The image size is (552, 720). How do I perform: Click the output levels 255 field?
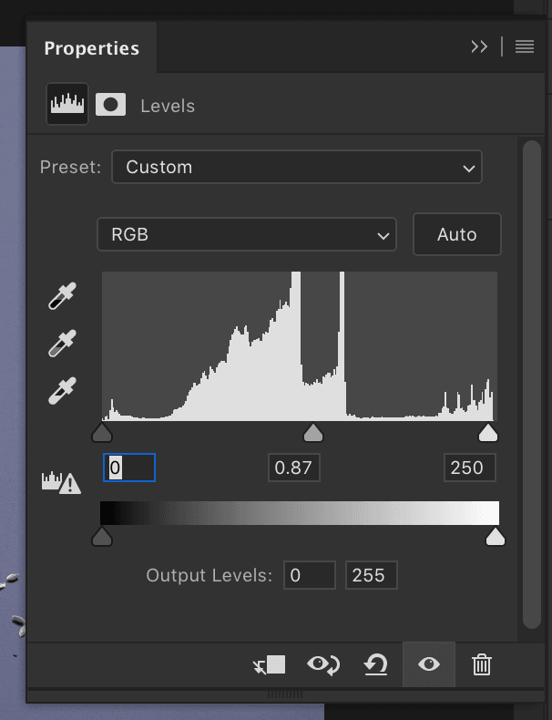pos(372,575)
